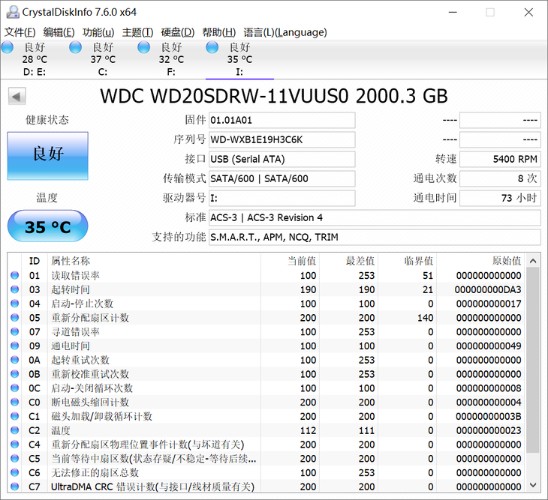Click the 当前值 column header
Image resolution: width=548 pixels, height=500 pixels.
tap(290, 261)
